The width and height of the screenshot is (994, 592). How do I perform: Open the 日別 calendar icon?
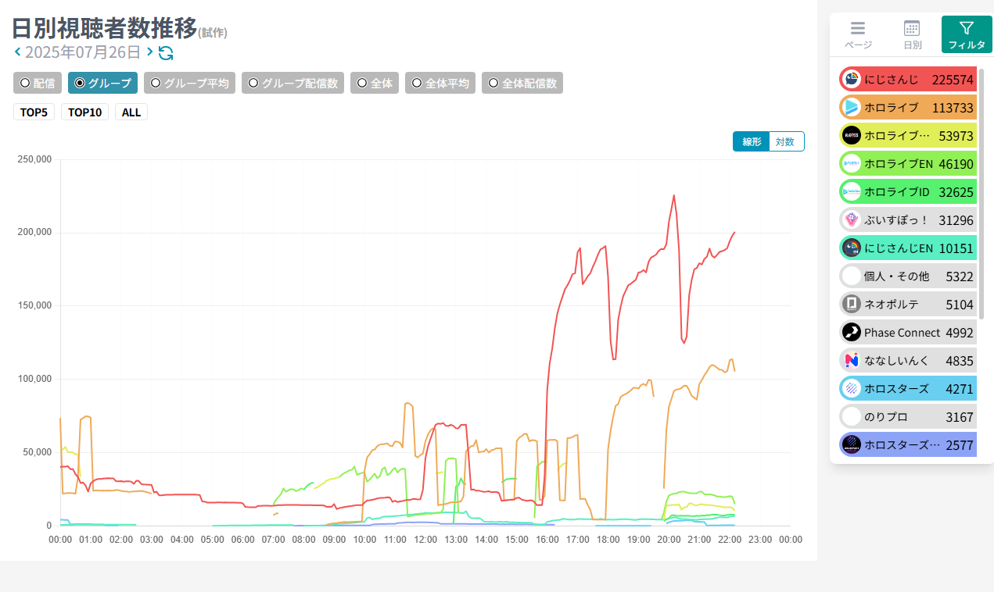(912, 29)
